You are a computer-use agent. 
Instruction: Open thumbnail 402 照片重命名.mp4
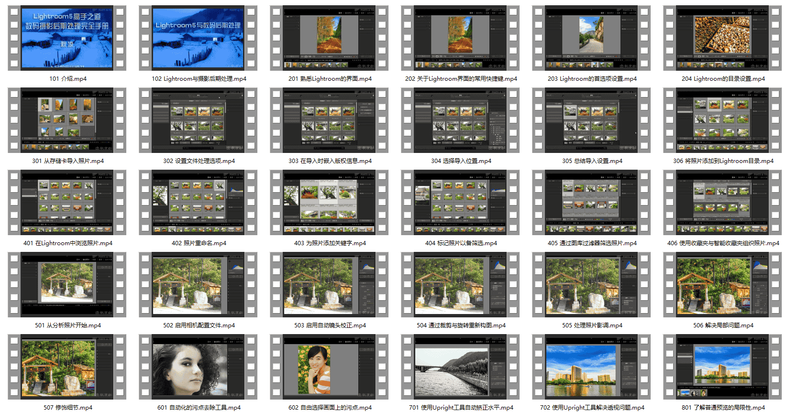click(x=198, y=203)
